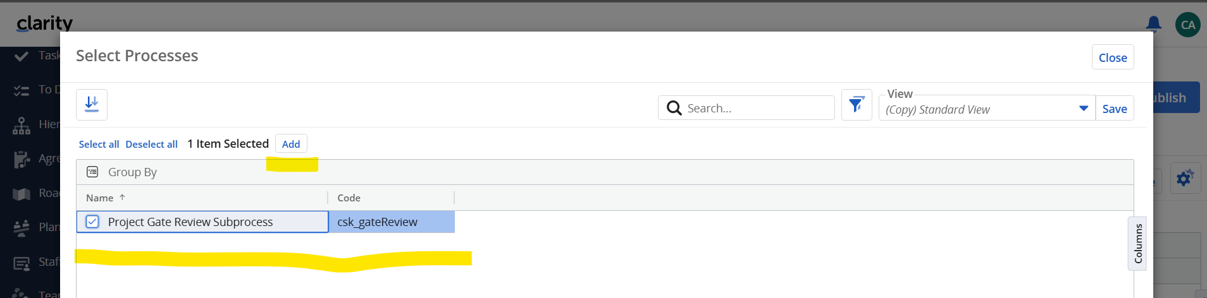This screenshot has width=1207, height=298.
Task: Click the notification bell icon
Action: click(1153, 24)
